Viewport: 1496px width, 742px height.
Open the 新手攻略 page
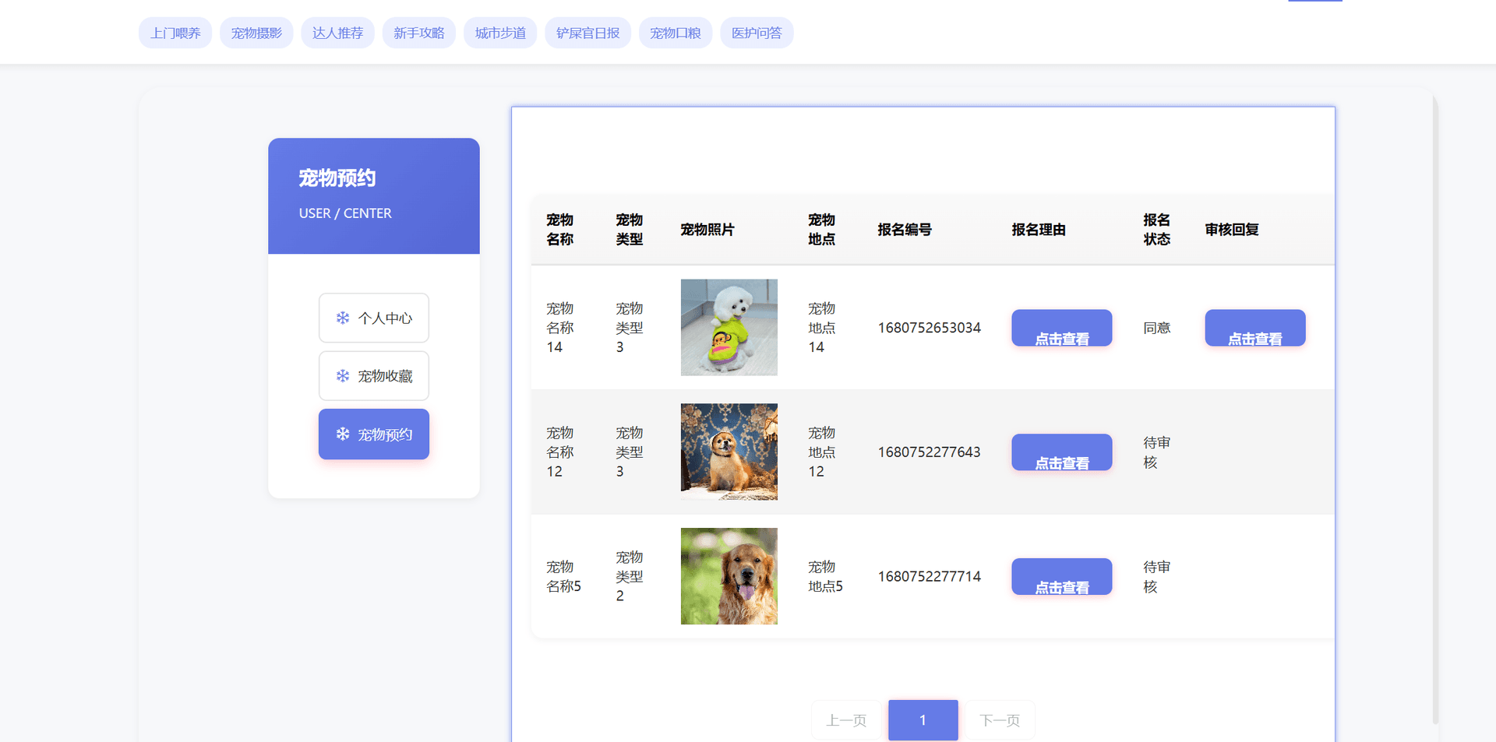point(419,32)
